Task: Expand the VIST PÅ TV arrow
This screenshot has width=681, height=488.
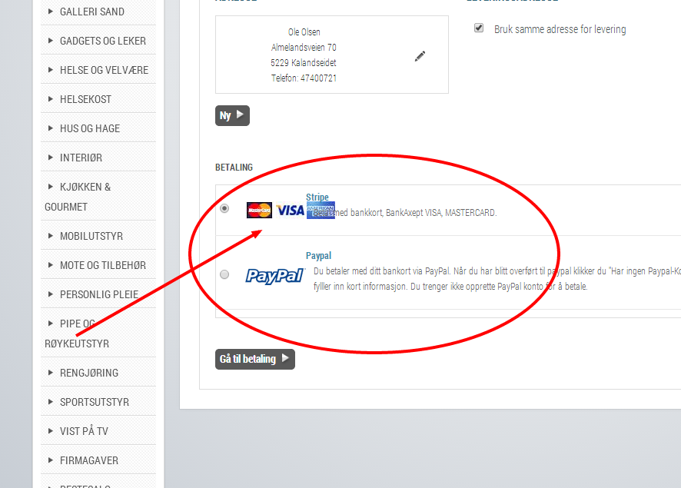Action: [51, 430]
